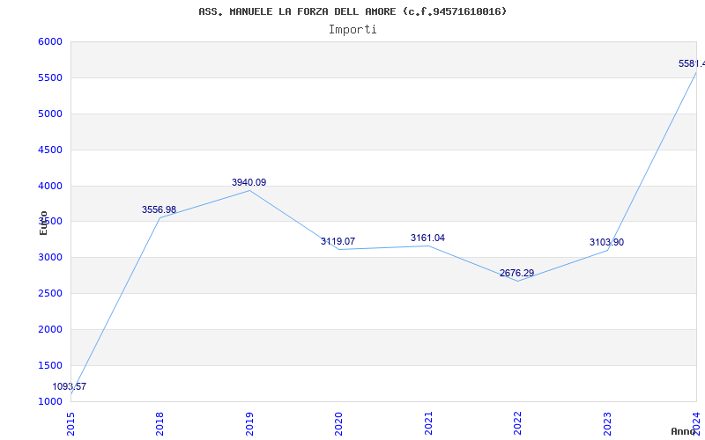
Task: Click the y-axis 1500 tick label
Action: (50, 365)
